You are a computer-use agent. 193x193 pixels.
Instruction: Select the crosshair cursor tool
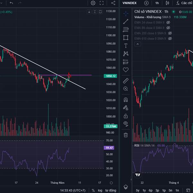click(x=126, y=13)
